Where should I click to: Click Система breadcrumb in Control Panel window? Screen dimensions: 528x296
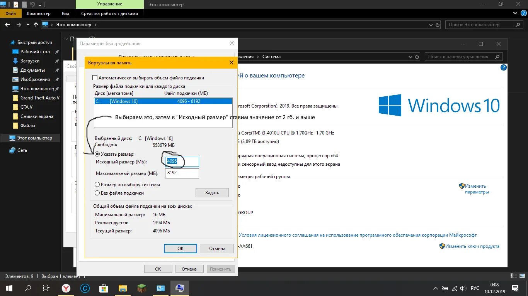click(x=271, y=57)
